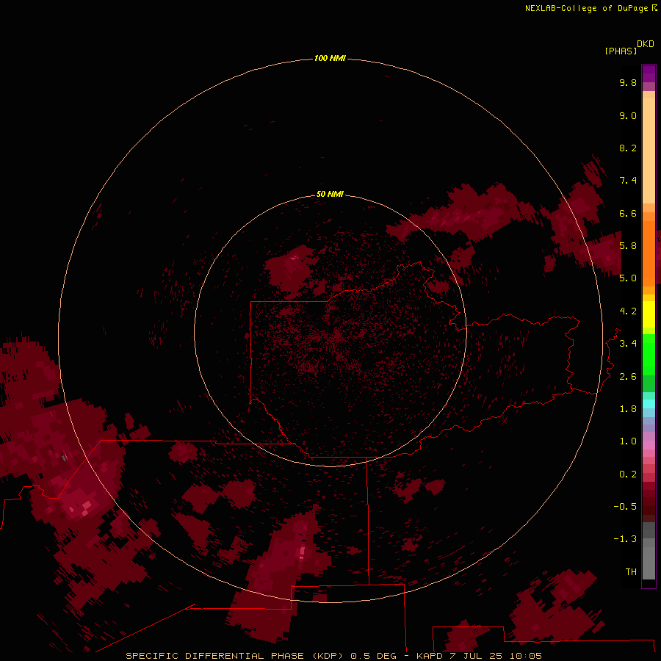Click the 7 JUL 25 10:05 timestamp

[496, 656]
